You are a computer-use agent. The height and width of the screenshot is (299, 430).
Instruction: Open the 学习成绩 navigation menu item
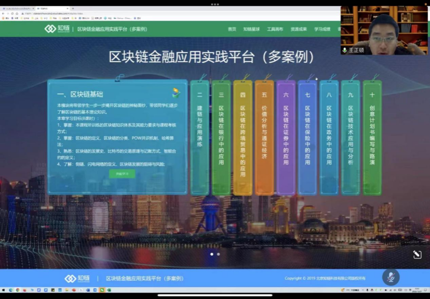[x=322, y=29]
